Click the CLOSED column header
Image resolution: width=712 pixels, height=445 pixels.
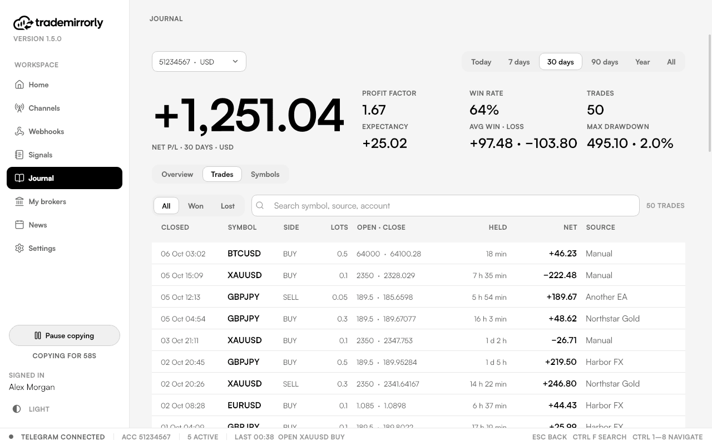pos(175,228)
